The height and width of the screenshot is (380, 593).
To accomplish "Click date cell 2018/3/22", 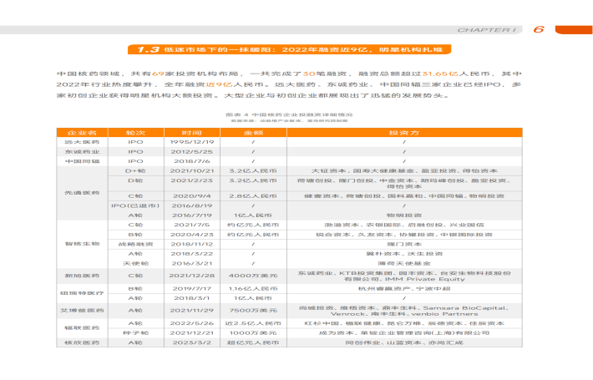I will 192,254.
